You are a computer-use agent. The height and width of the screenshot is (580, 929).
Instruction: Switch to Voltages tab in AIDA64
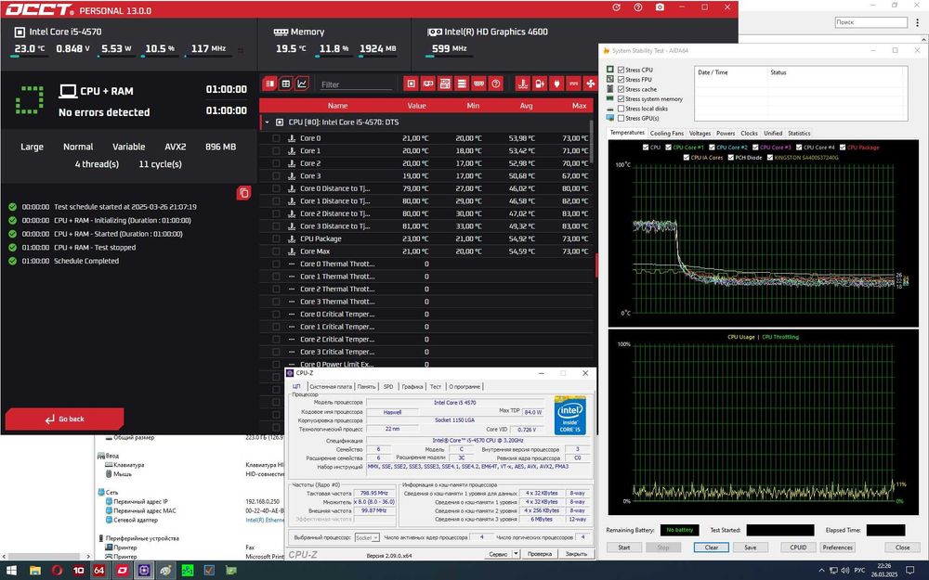[700, 133]
